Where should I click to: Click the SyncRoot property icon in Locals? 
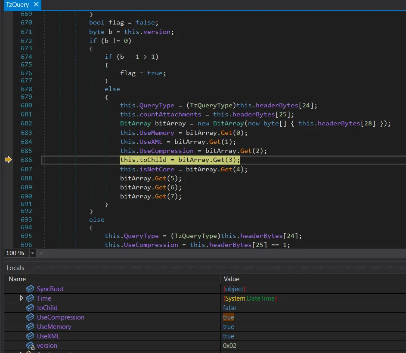[x=30, y=289]
